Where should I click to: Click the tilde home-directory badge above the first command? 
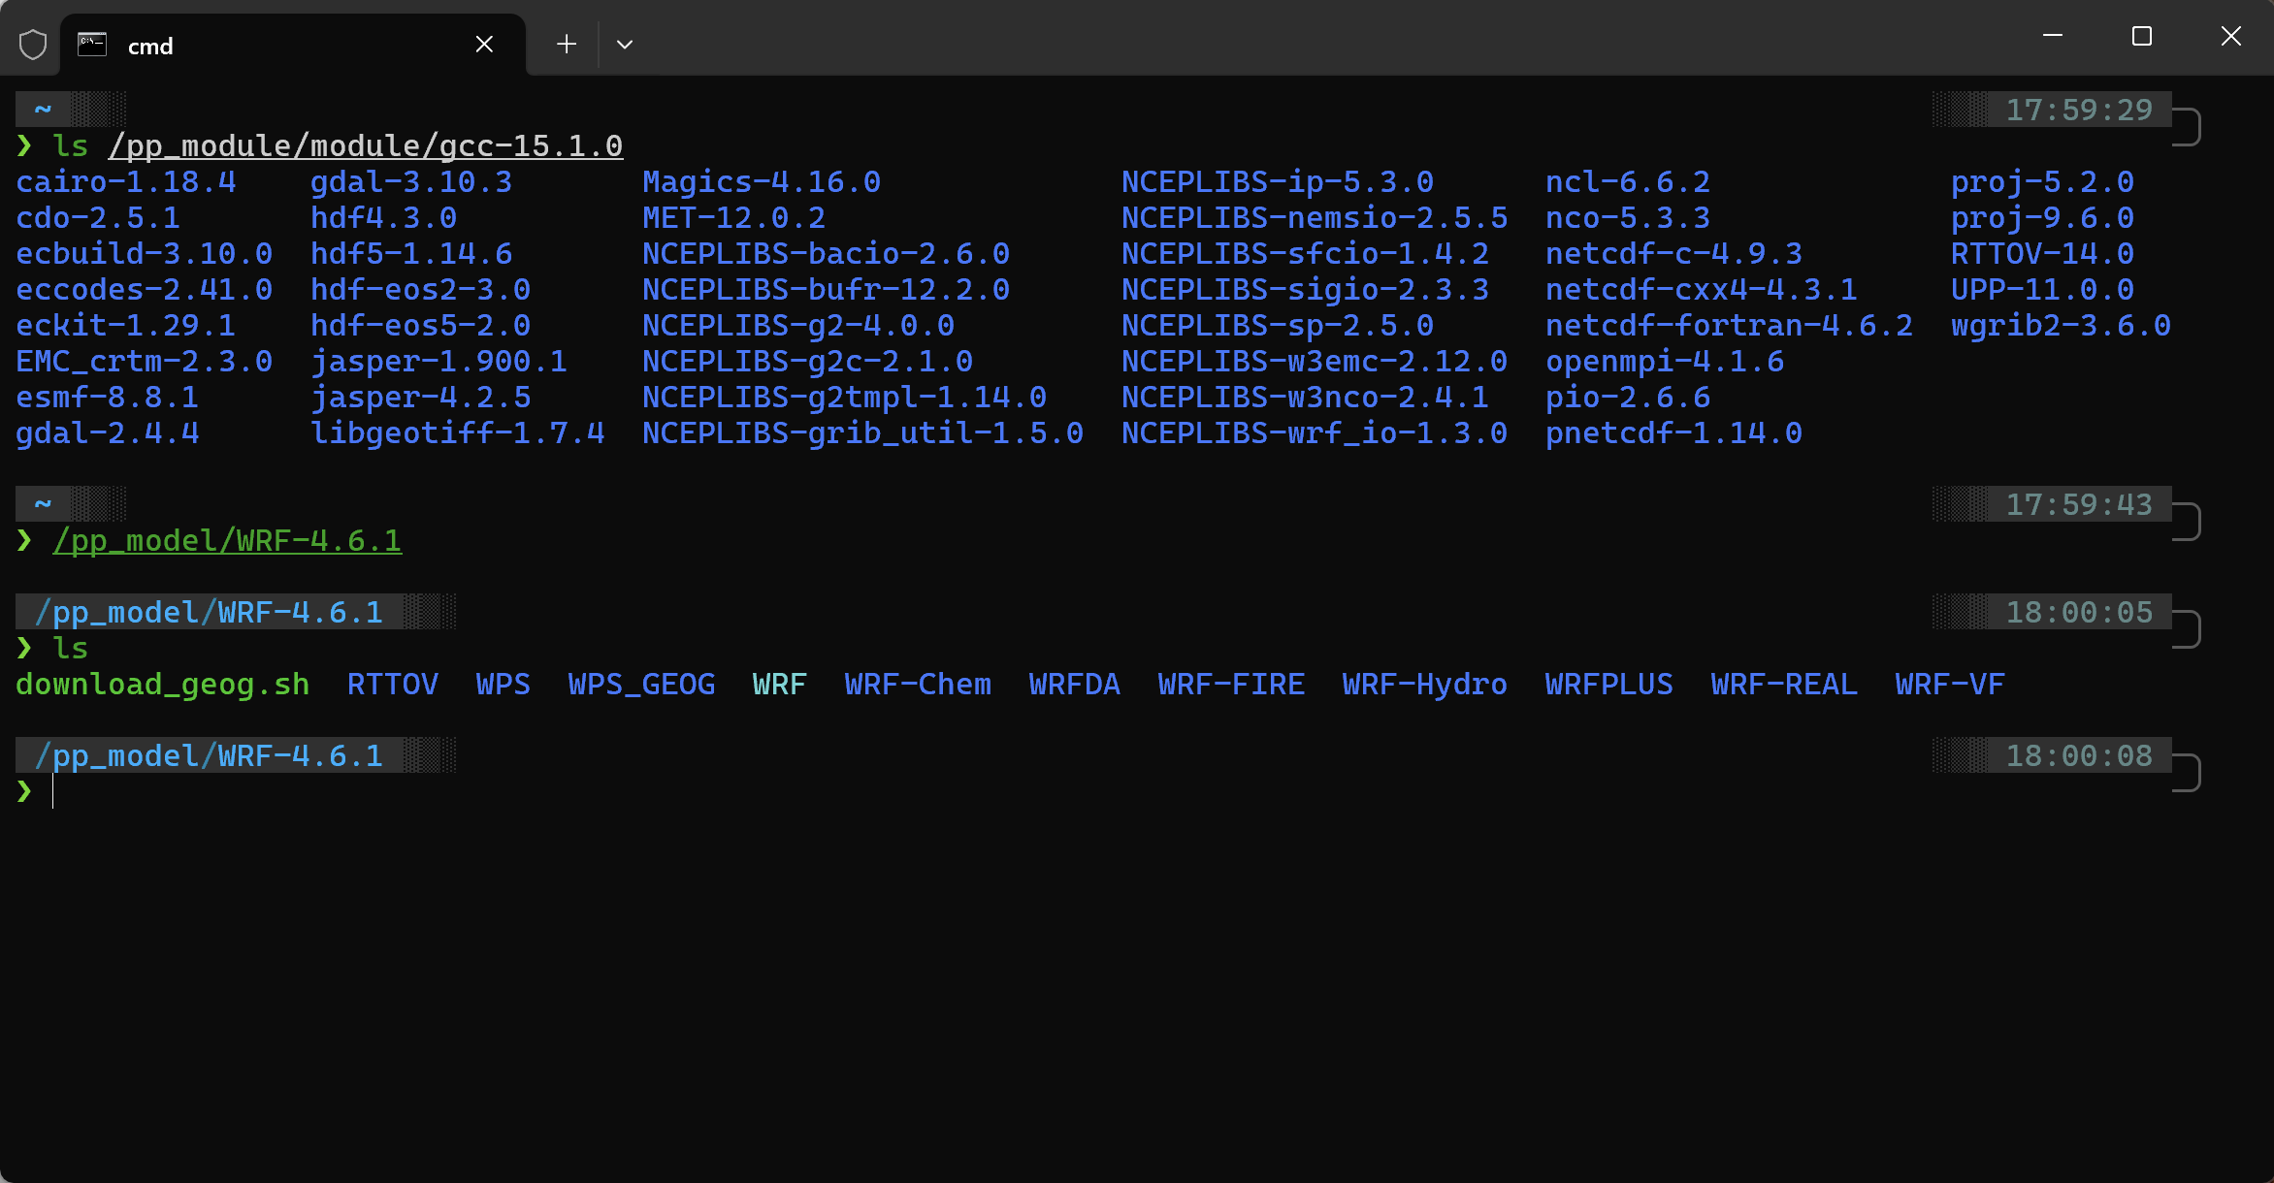click(42, 109)
